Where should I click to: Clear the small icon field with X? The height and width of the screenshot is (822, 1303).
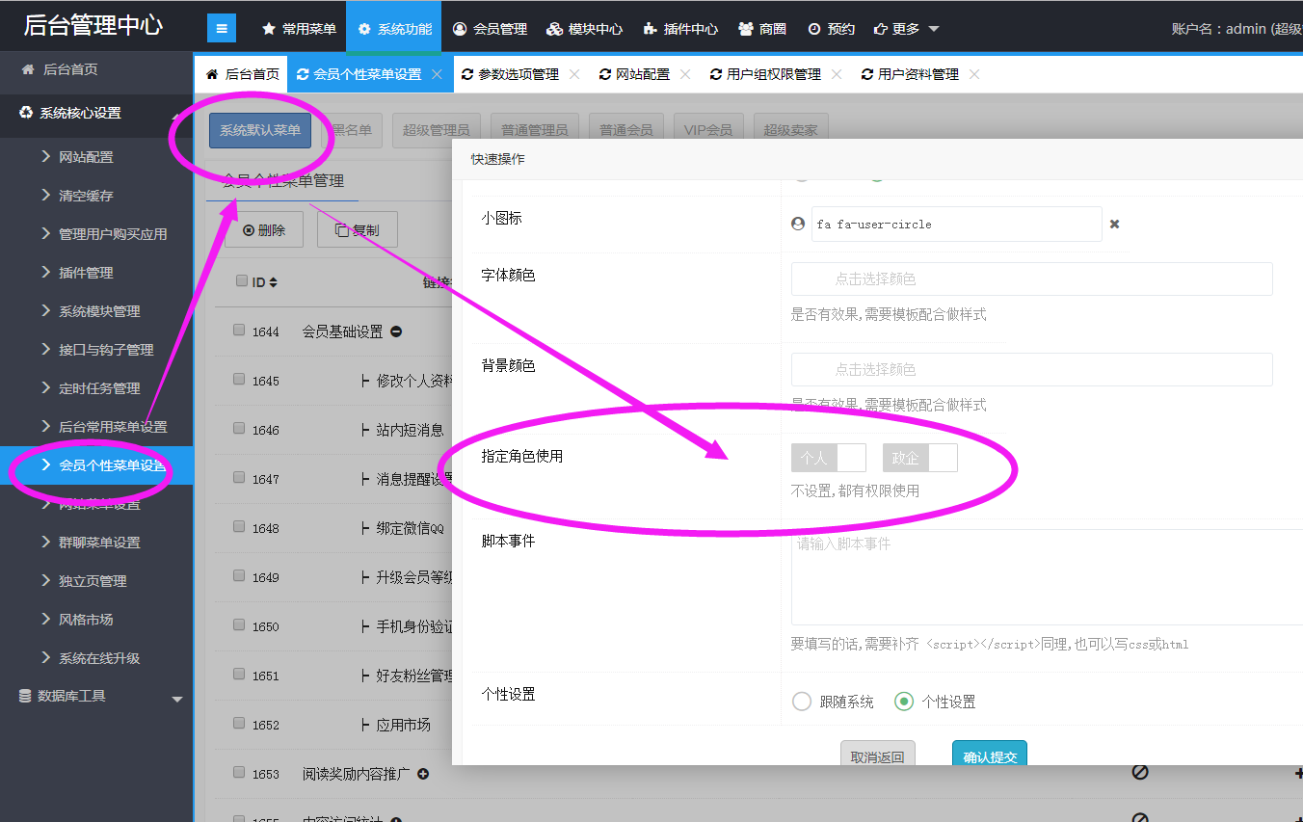click(x=1114, y=224)
